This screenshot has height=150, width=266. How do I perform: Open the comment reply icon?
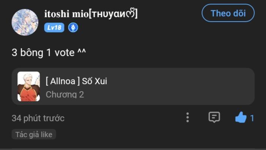(x=214, y=117)
